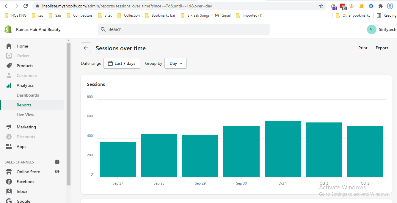Open the Last 7 days date picker
397x203 pixels.
pos(122,63)
